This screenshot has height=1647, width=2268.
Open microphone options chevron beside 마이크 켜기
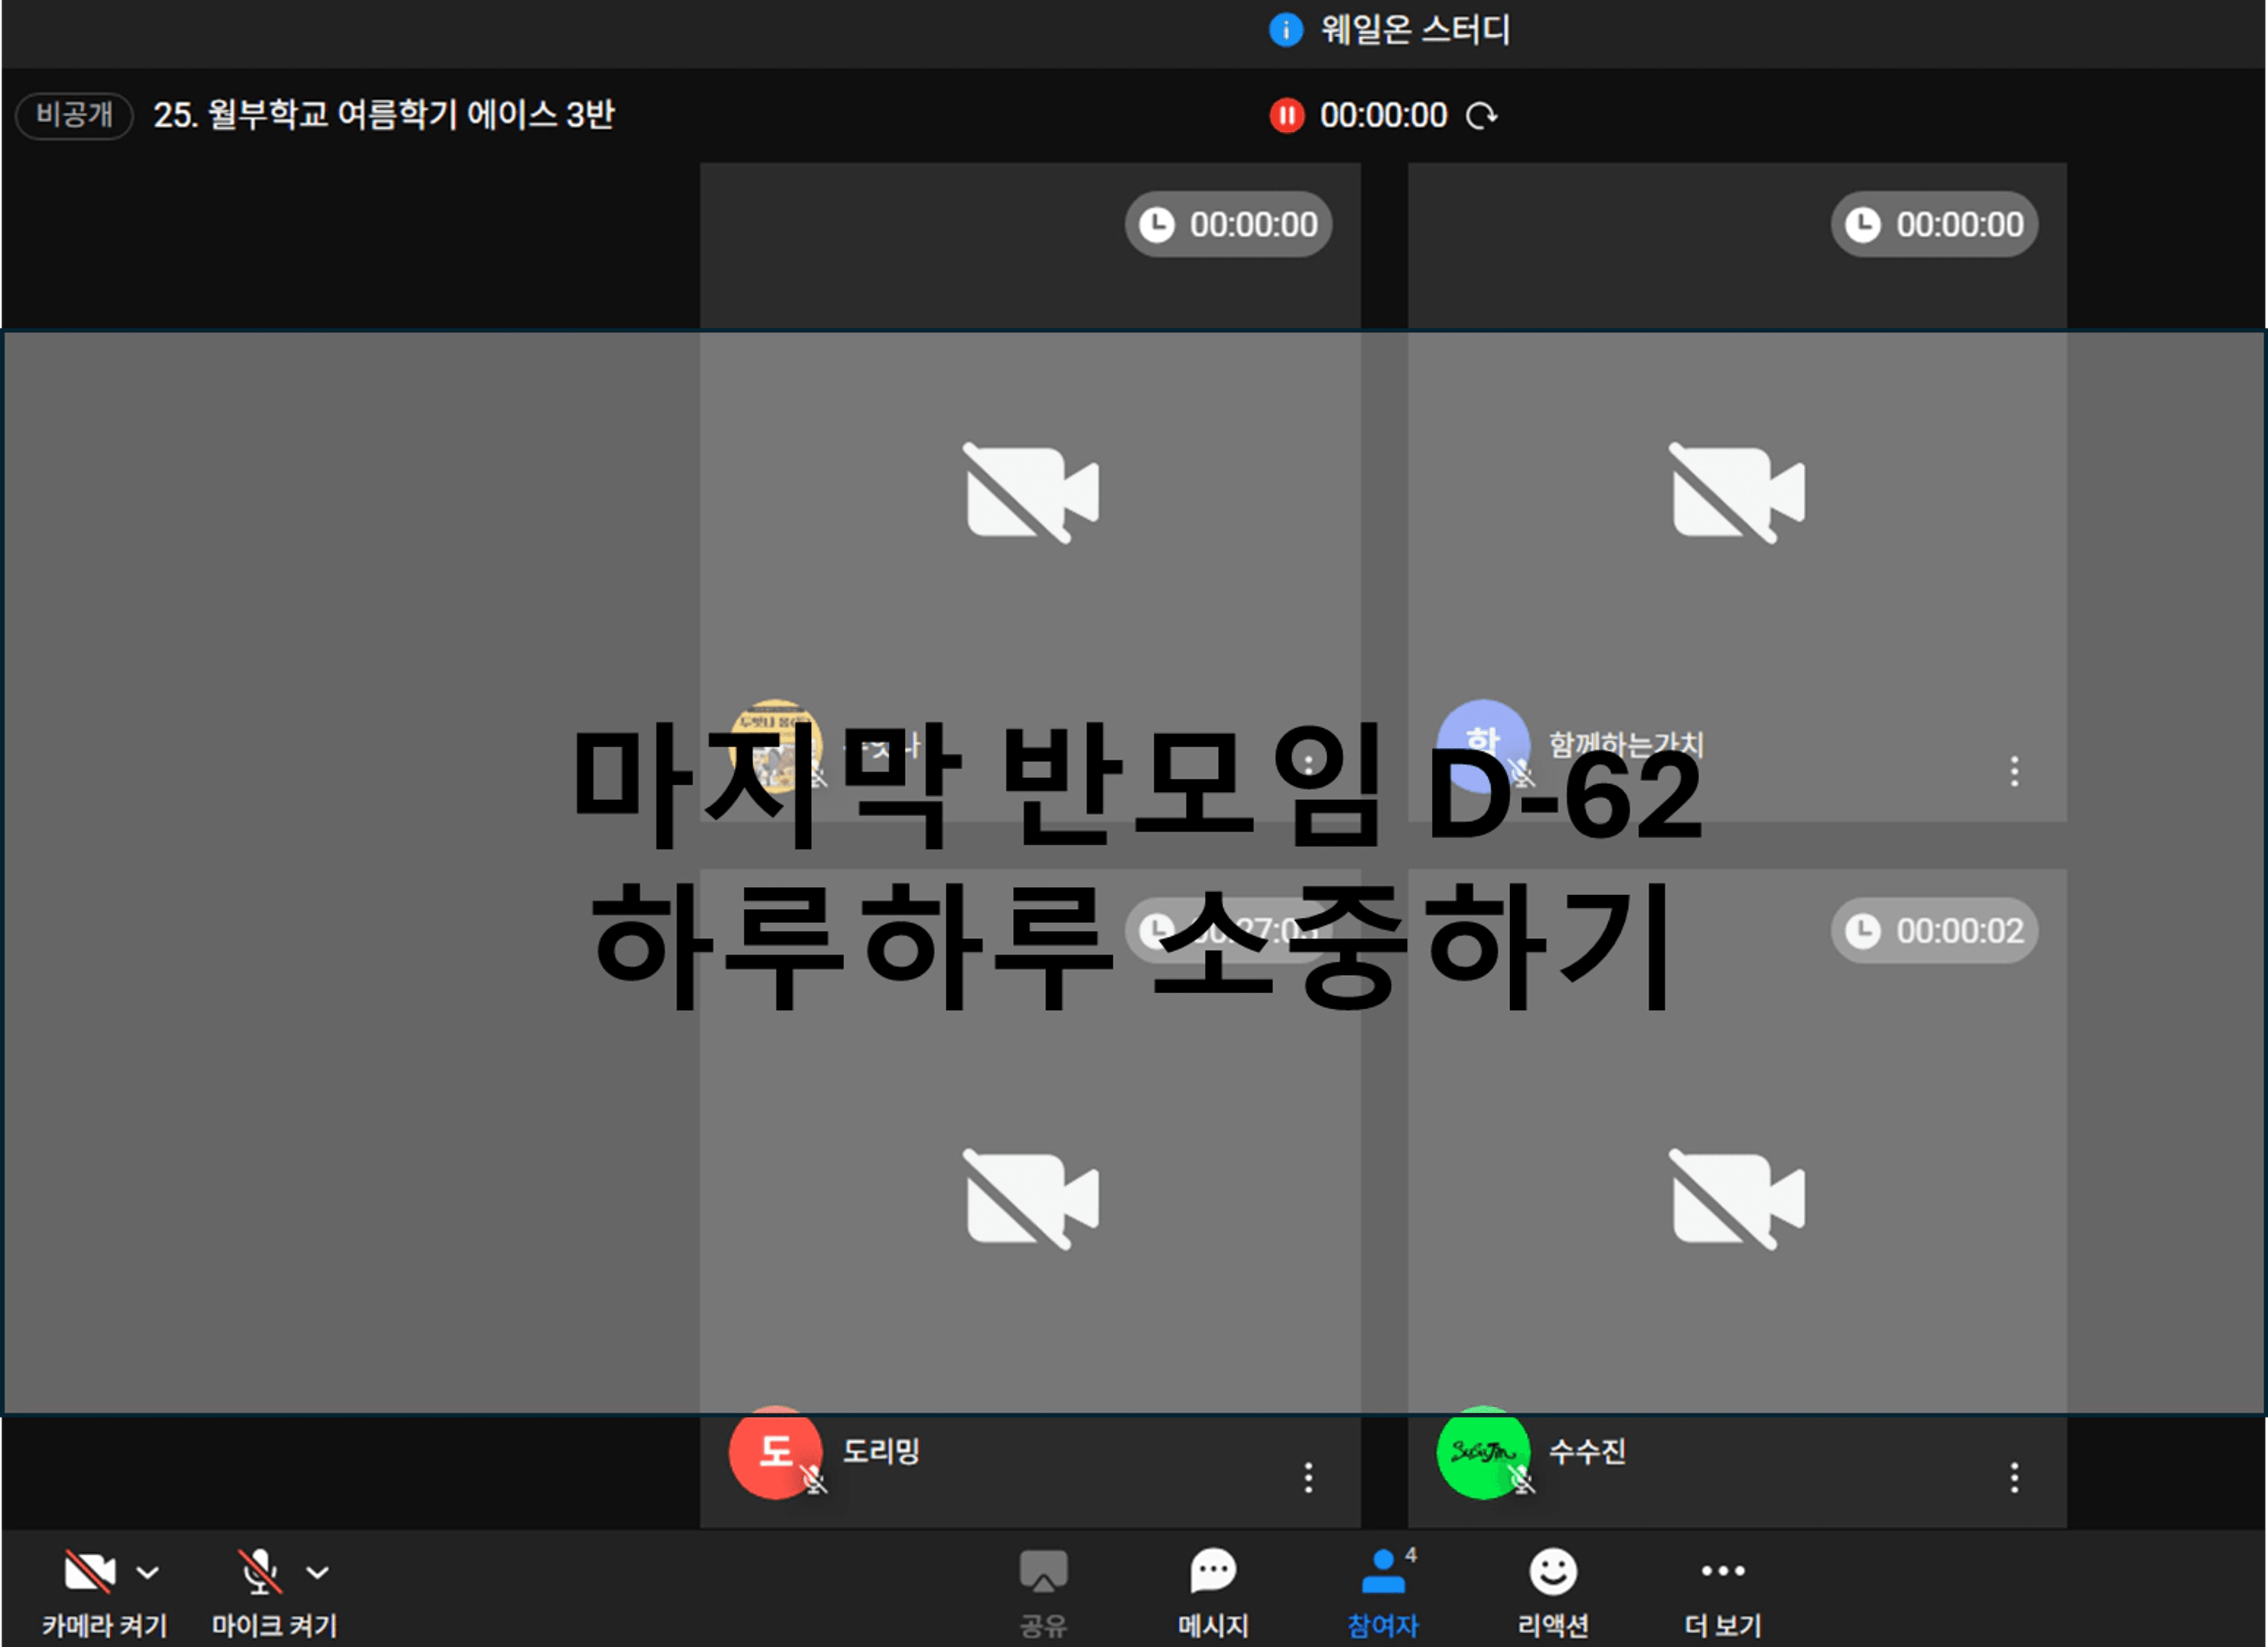(x=318, y=1572)
